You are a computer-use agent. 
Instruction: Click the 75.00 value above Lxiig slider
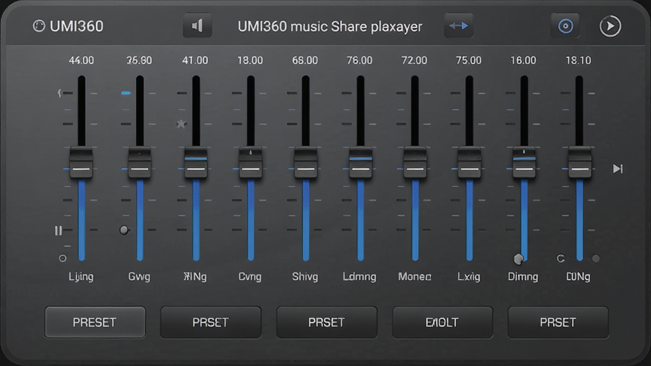tap(469, 60)
